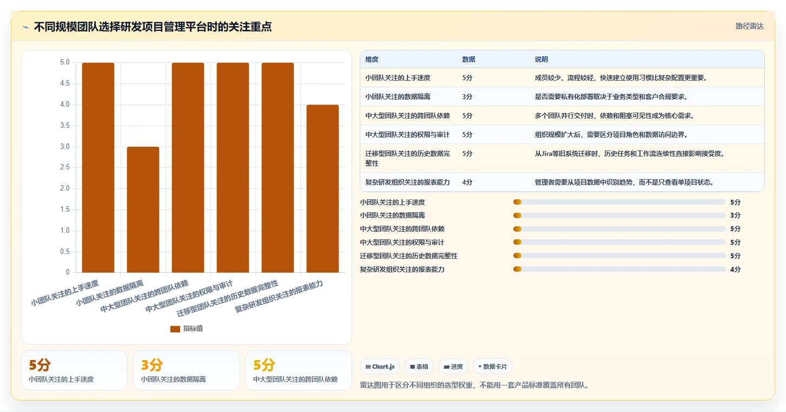
Task: Click table cell 迁移型团队关注的历史数据完整性
Action: point(407,158)
